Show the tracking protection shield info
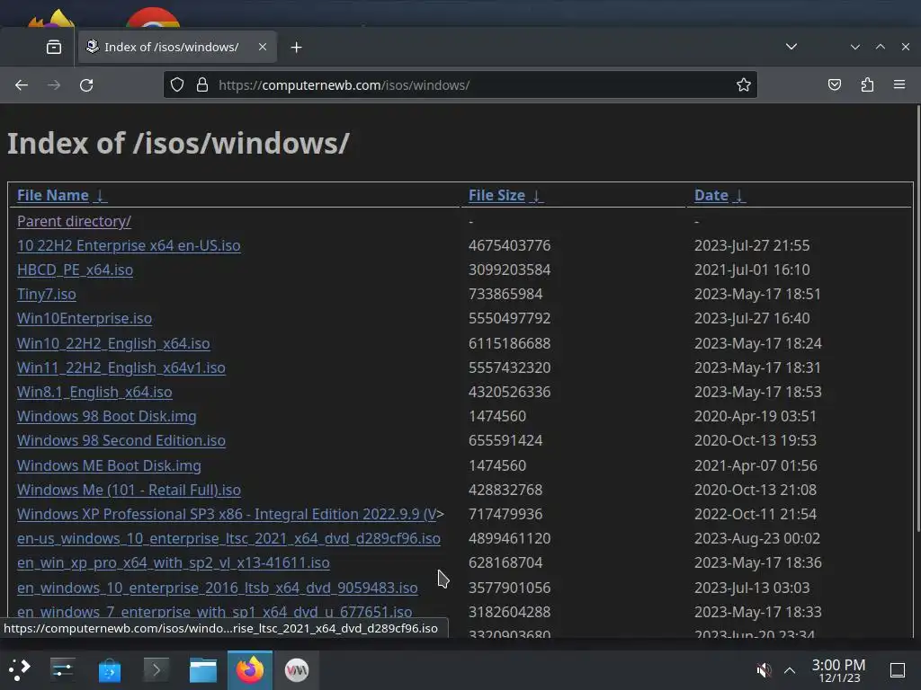Screen dimensions: 921x690 click(x=177, y=85)
